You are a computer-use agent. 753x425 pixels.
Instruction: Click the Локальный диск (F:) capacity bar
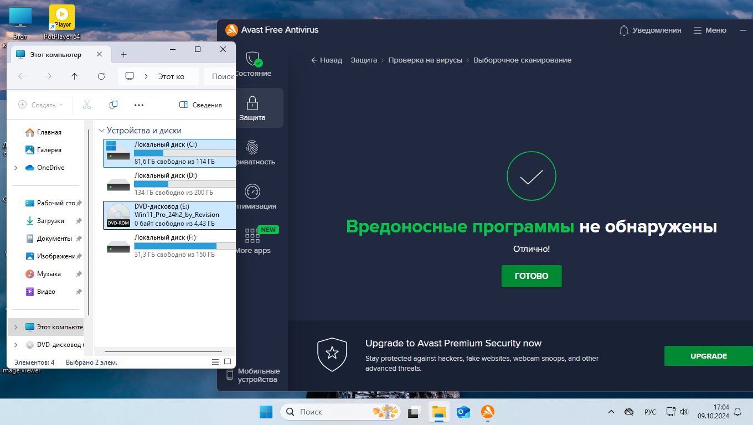click(185, 246)
